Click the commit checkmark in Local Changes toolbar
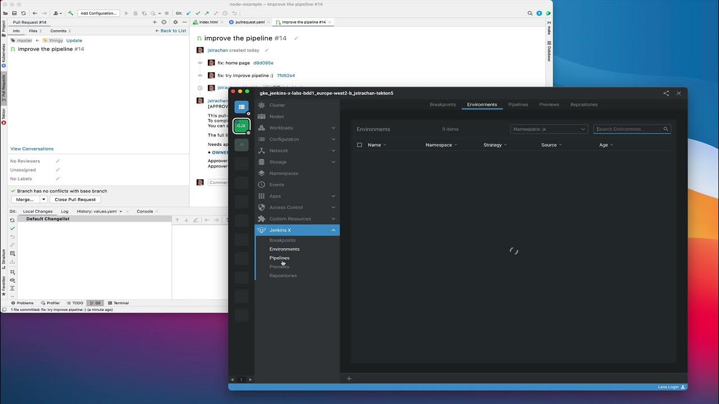719x404 pixels. tap(12, 228)
